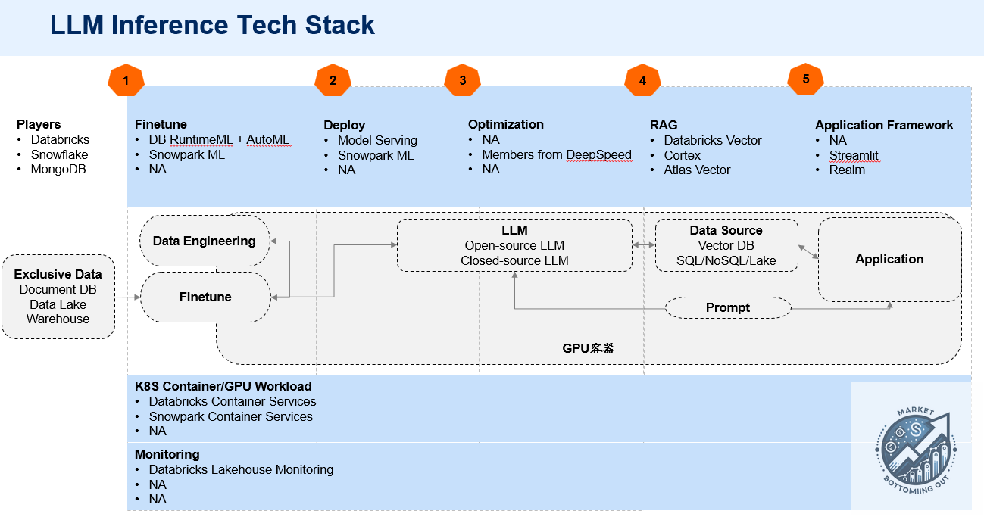This screenshot has width=984, height=517.
Task: Click "Data Lake" in Exclusive Data box
Action: pyautogui.click(x=58, y=304)
